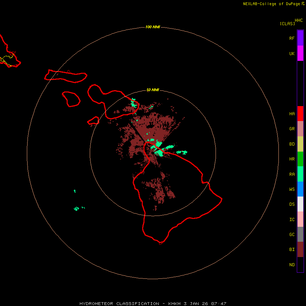Select the GC gray legend swatch

(300, 234)
